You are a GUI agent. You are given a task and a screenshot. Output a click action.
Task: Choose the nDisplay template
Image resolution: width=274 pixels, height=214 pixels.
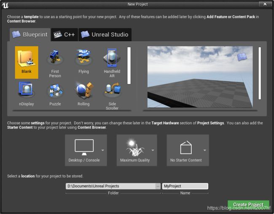(x=27, y=94)
